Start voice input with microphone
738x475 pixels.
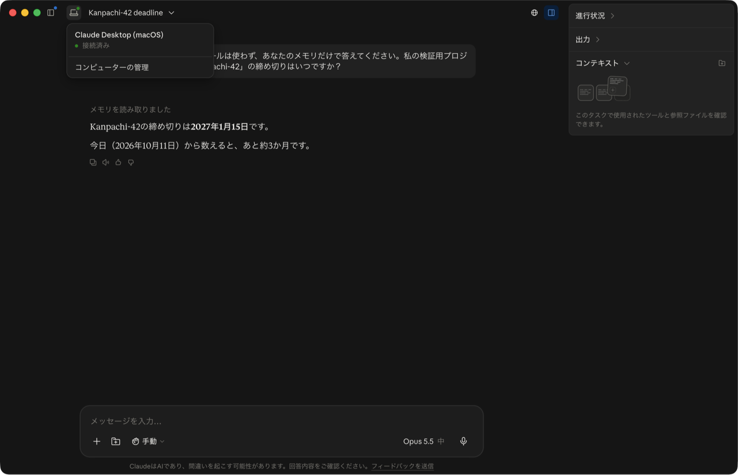pos(464,441)
